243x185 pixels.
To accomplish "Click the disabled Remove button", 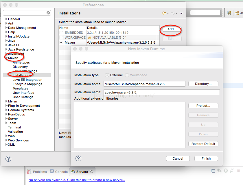I will [x=203, y=115].
